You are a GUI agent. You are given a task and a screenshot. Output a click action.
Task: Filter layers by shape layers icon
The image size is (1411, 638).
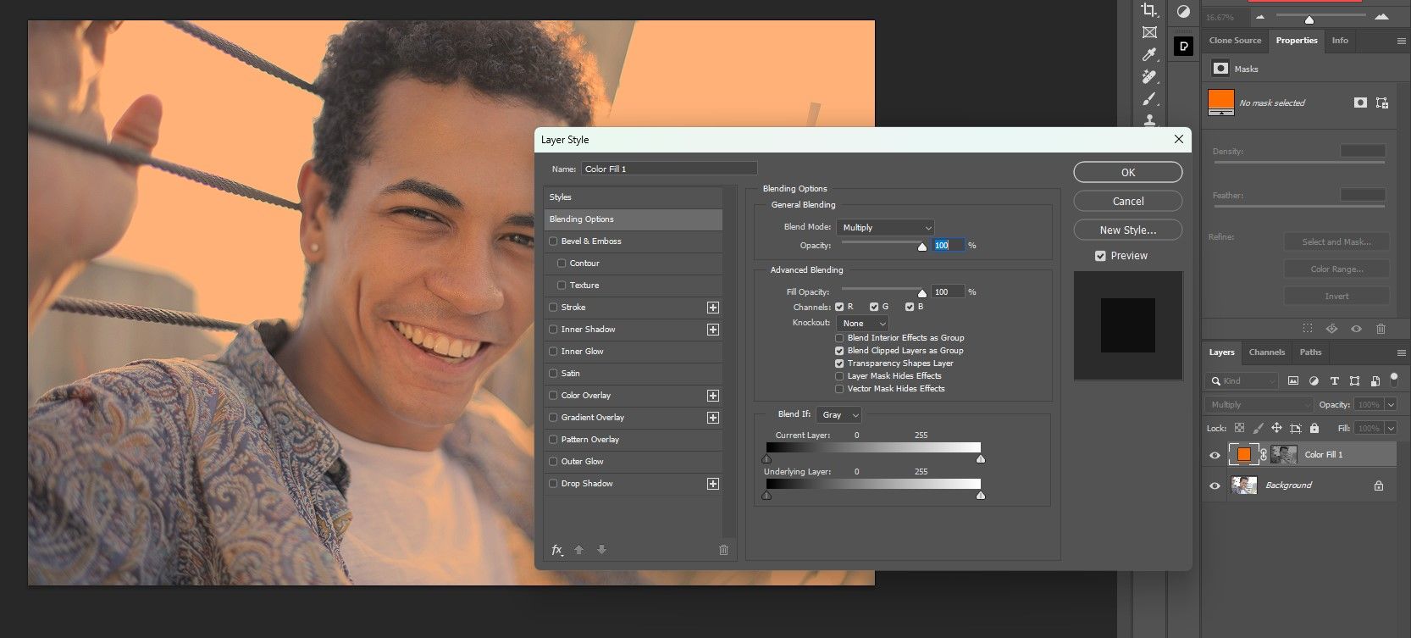1354,381
